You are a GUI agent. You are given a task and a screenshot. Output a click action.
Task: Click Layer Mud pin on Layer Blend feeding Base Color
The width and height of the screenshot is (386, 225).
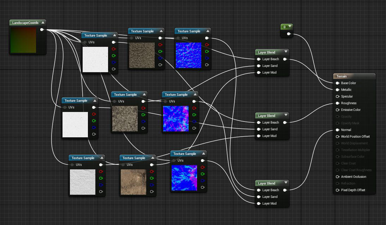tap(259, 73)
